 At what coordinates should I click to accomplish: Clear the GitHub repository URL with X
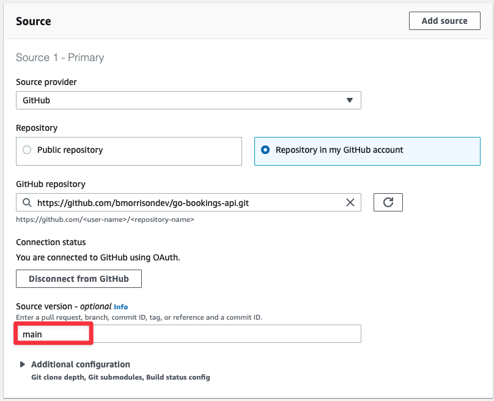[350, 202]
